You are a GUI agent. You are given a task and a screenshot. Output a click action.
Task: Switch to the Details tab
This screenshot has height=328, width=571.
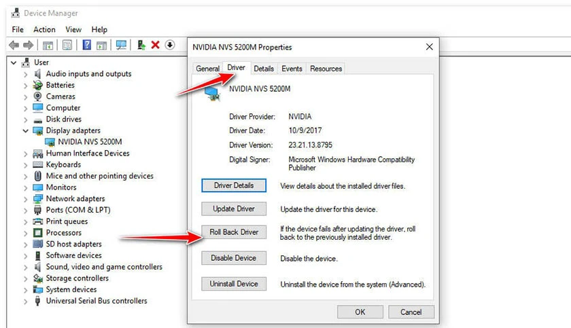pos(264,69)
